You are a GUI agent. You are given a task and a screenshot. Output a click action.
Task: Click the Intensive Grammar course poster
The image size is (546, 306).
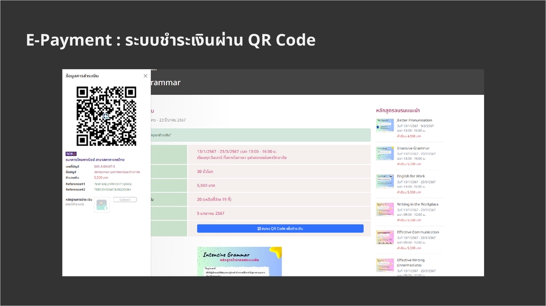click(239, 262)
